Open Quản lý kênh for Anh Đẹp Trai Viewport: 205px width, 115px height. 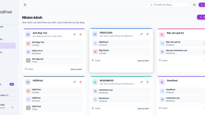[76, 69]
